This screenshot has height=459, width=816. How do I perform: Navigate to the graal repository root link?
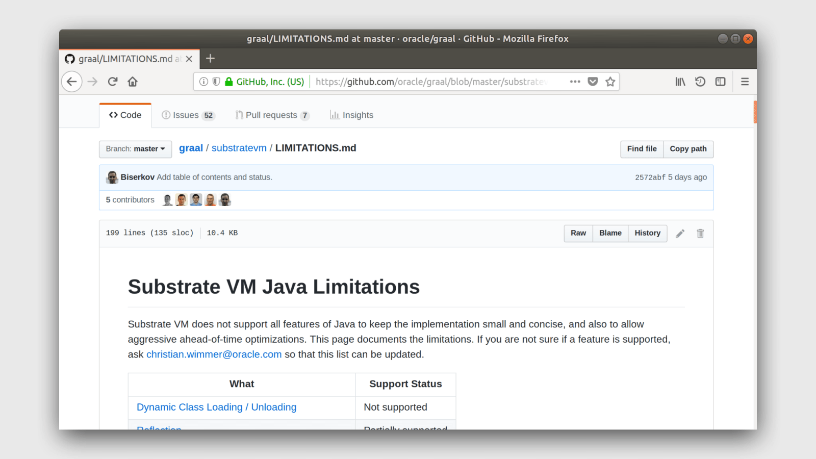pyautogui.click(x=191, y=148)
